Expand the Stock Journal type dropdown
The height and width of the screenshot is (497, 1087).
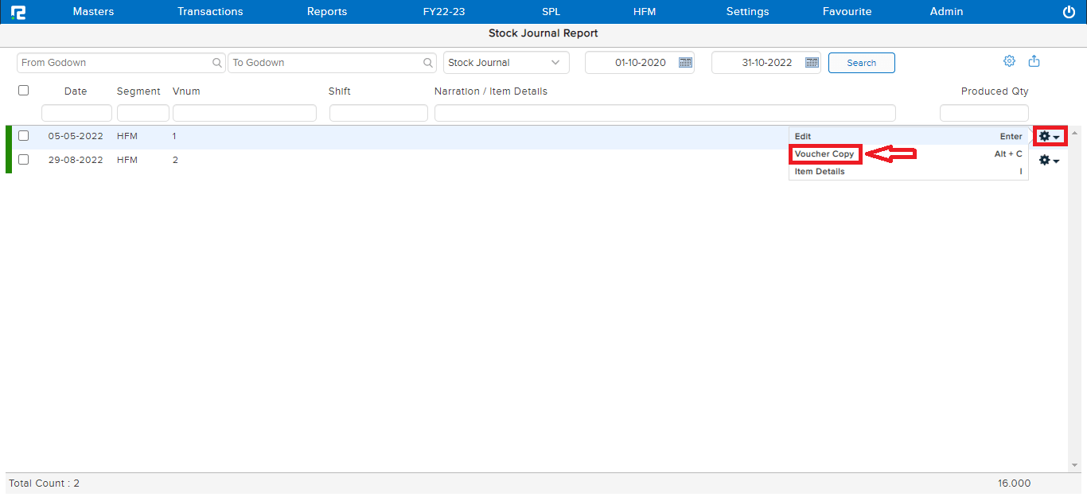pos(555,63)
